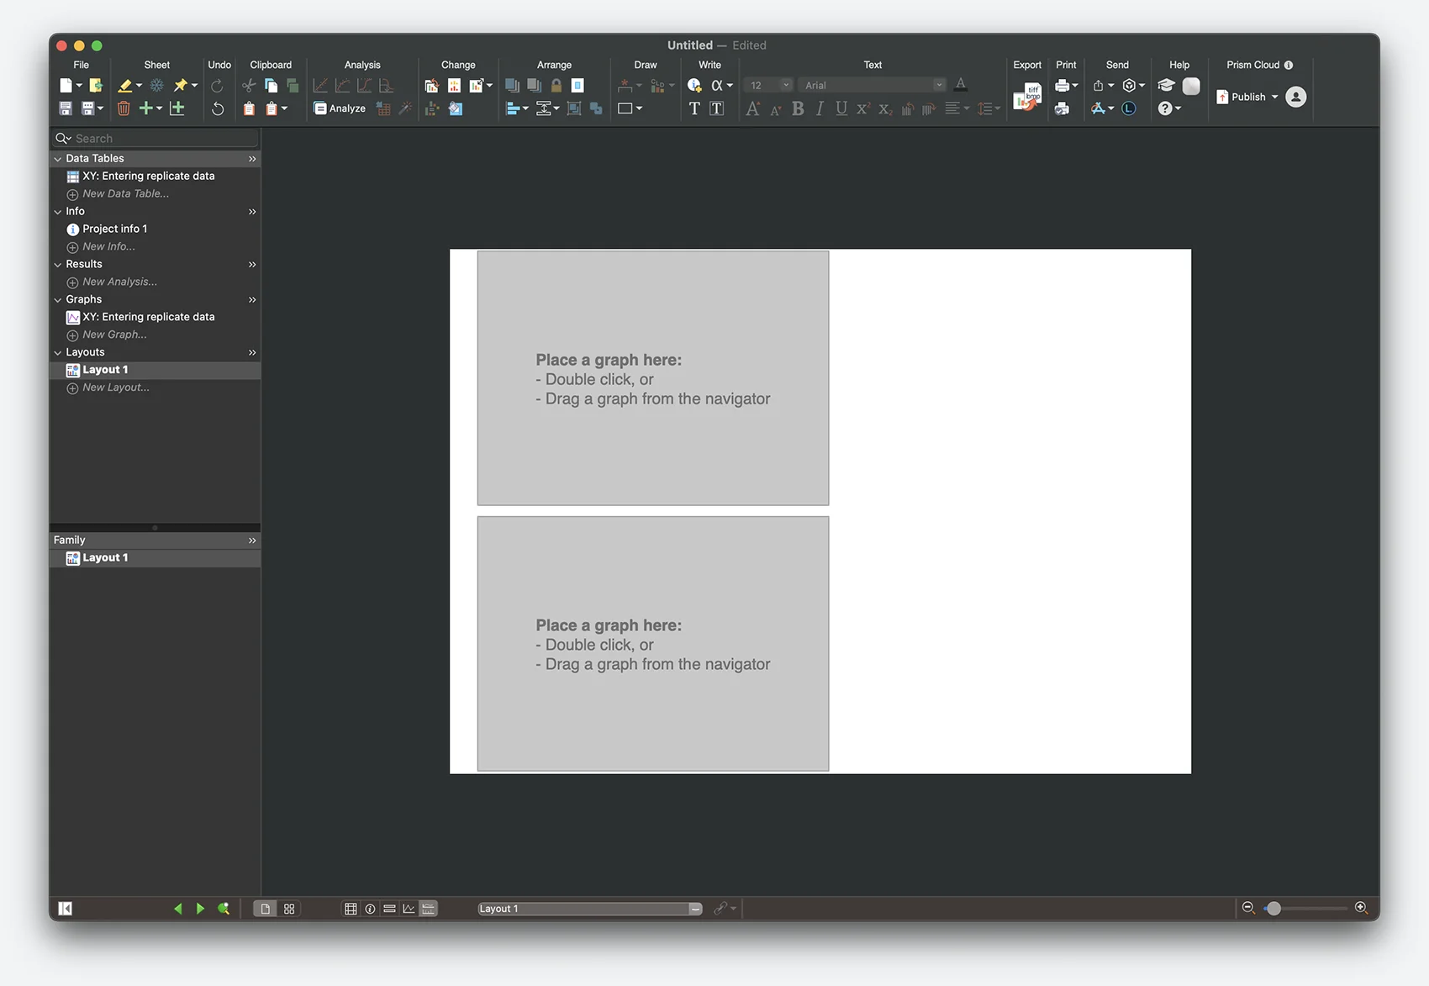
Task: Toggle Underline text formatting
Action: [x=841, y=108]
